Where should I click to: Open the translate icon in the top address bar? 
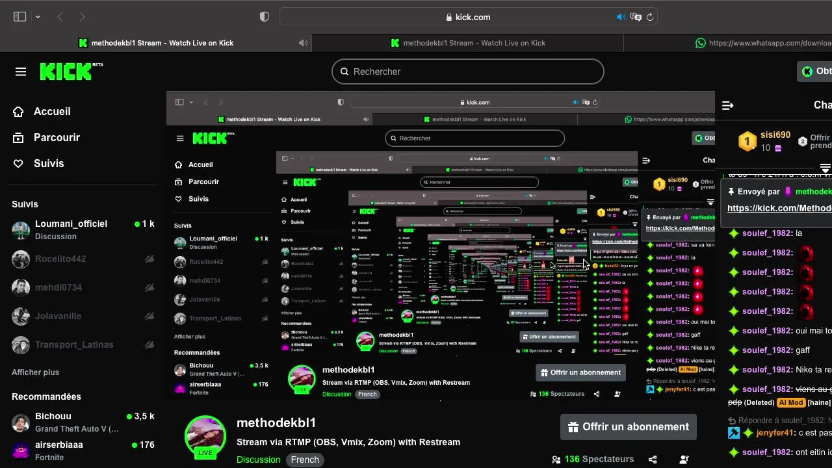pos(636,17)
